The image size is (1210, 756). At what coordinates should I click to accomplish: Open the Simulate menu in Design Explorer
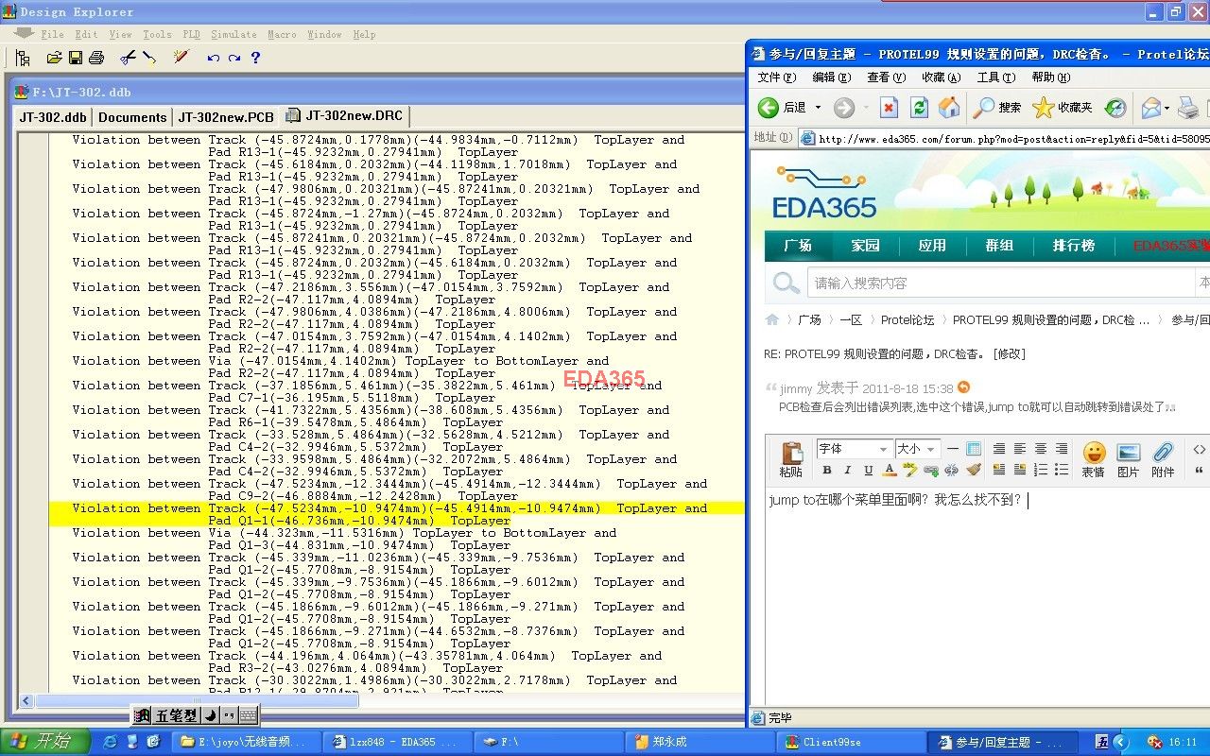click(233, 34)
